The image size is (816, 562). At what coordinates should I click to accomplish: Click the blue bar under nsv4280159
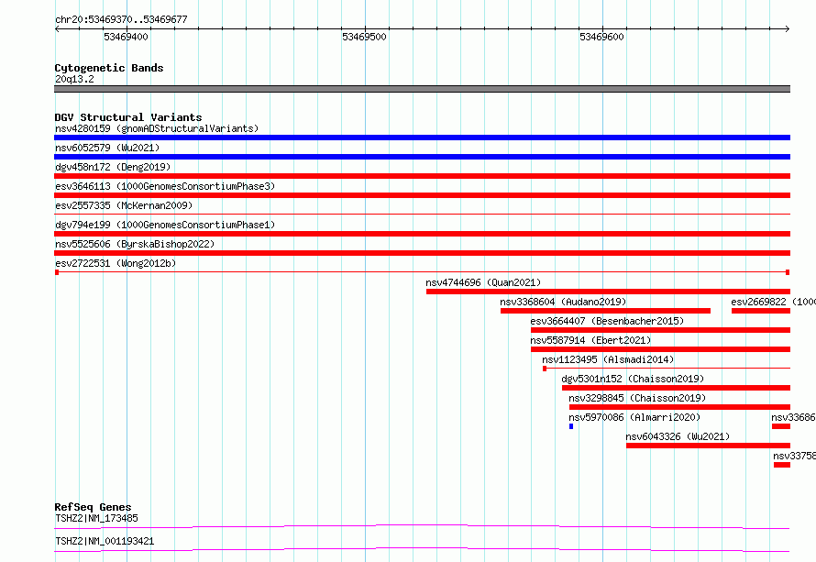[x=422, y=138]
